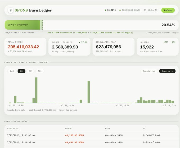The image size is (180, 148).
Task: Click the Jul 22, 5 AM axis label
Action: tap(122, 105)
